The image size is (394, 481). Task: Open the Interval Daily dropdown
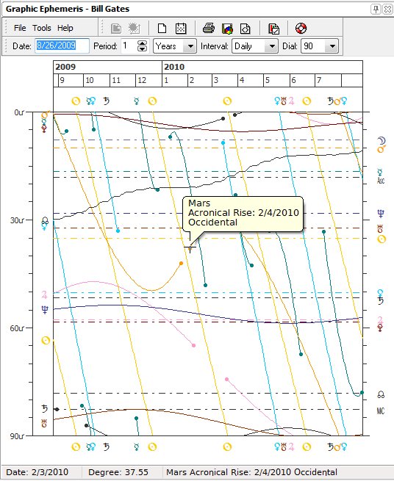[x=272, y=46]
